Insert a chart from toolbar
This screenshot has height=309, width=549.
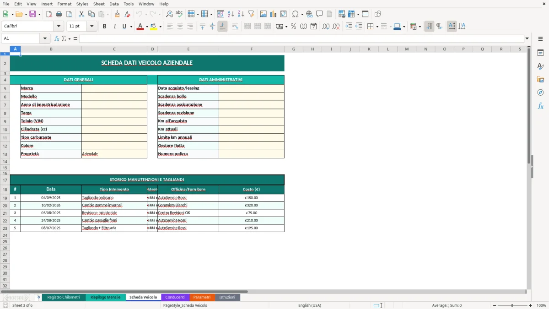point(274,14)
